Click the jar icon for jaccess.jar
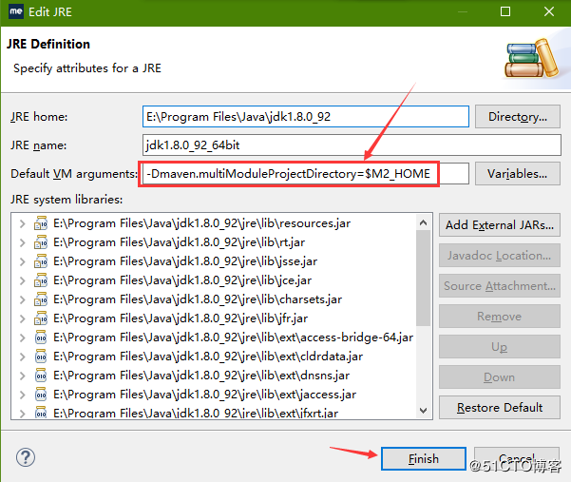This screenshot has width=571, height=482. [x=41, y=395]
